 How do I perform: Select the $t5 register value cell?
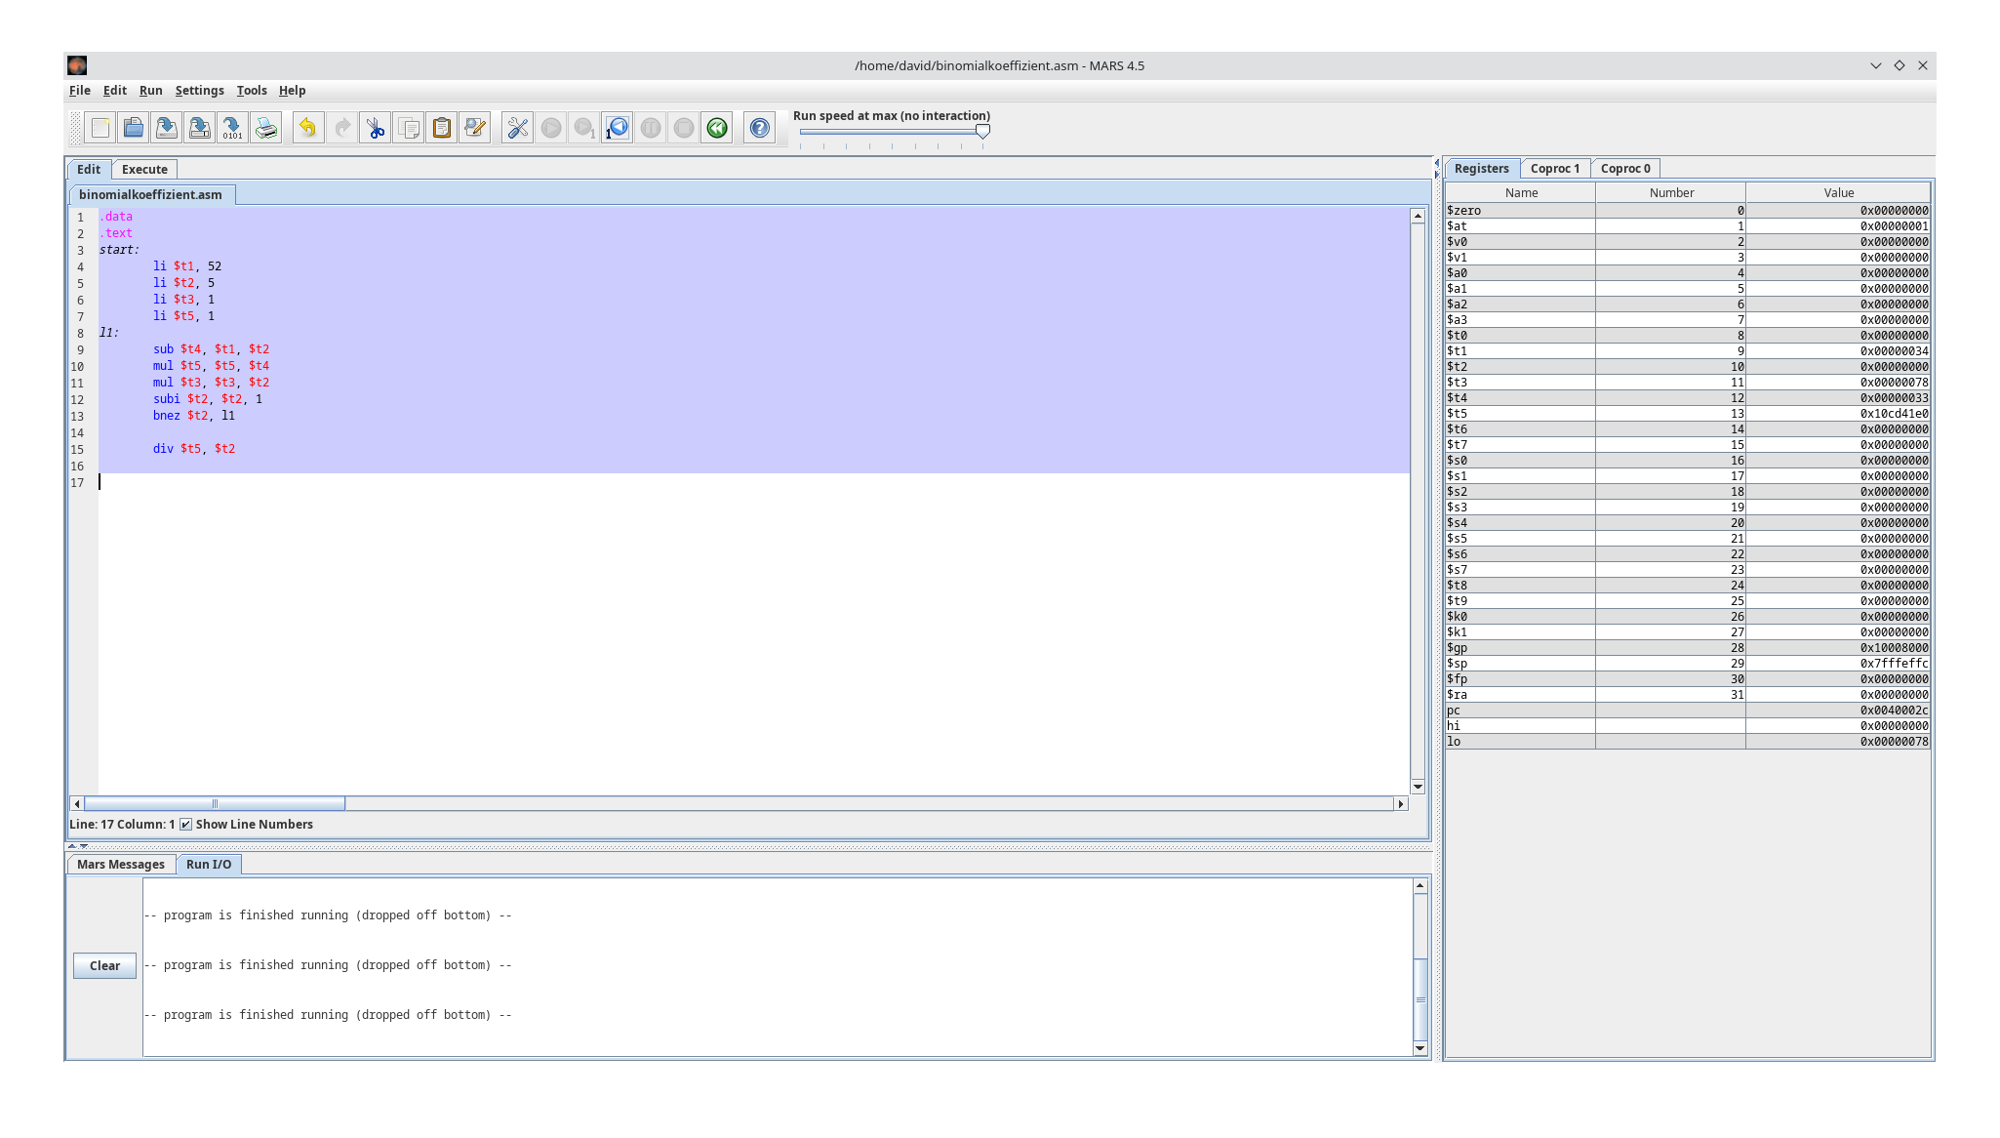tap(1838, 413)
